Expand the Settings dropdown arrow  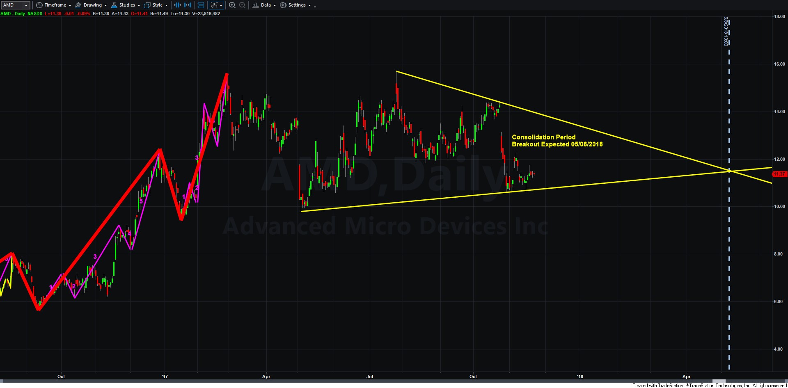pyautogui.click(x=309, y=5)
